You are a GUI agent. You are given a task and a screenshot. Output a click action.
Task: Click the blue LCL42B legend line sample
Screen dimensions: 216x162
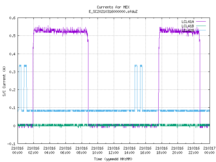(201, 30)
